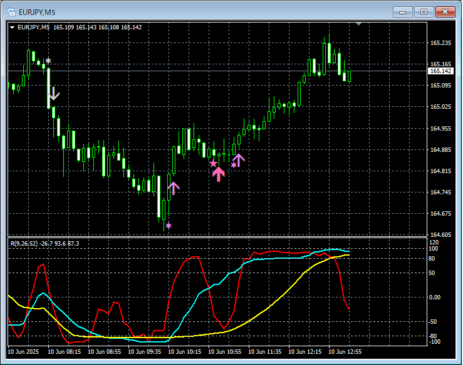
Task: Click the pink star near 164.815
Action: pos(213,164)
